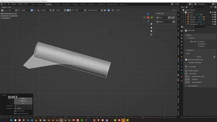Screen dimensions: 217x122
Task: Open the Outliner filter funnel
Action: click(x=211, y=7)
